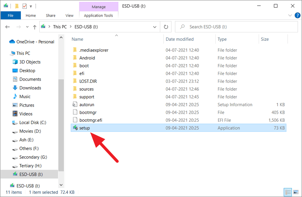Switch to Details view layout
The height and width of the screenshot is (197, 302).
click(288, 192)
